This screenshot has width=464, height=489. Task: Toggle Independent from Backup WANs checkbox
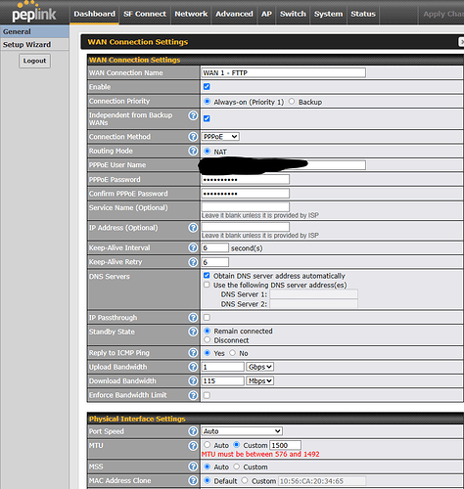(207, 118)
